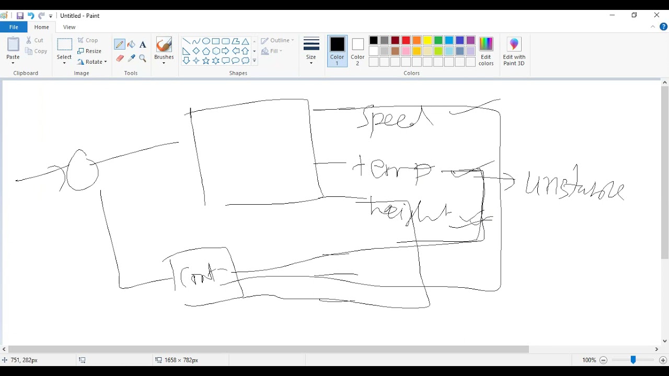Viewport: 669px width, 376px height.
Task: Click the horizontal scrollbar thumb
Action: (x=269, y=349)
